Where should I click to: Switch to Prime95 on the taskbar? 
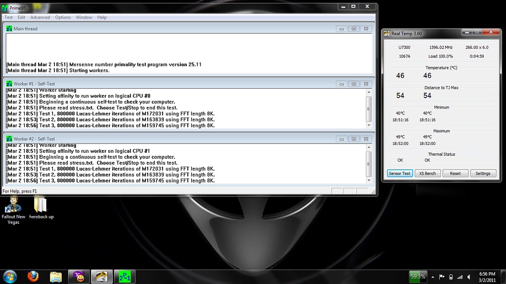(125, 277)
